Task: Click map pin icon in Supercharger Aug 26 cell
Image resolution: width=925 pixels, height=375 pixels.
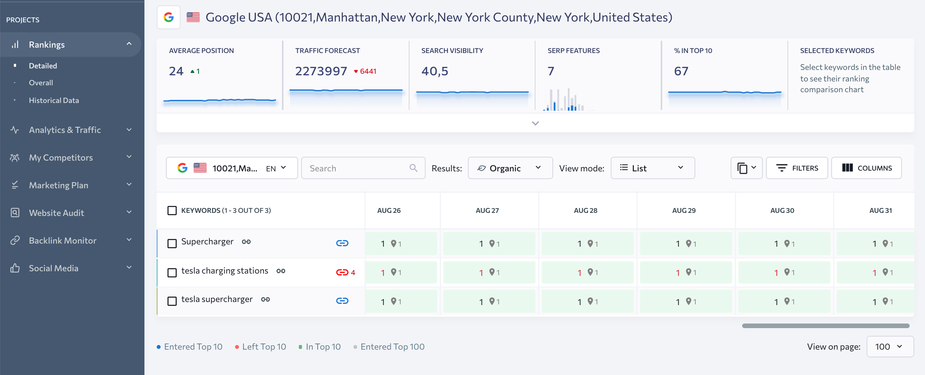Action: tap(393, 244)
